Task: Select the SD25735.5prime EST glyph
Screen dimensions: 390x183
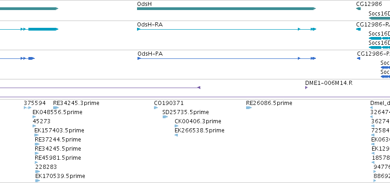Action: [165, 117]
